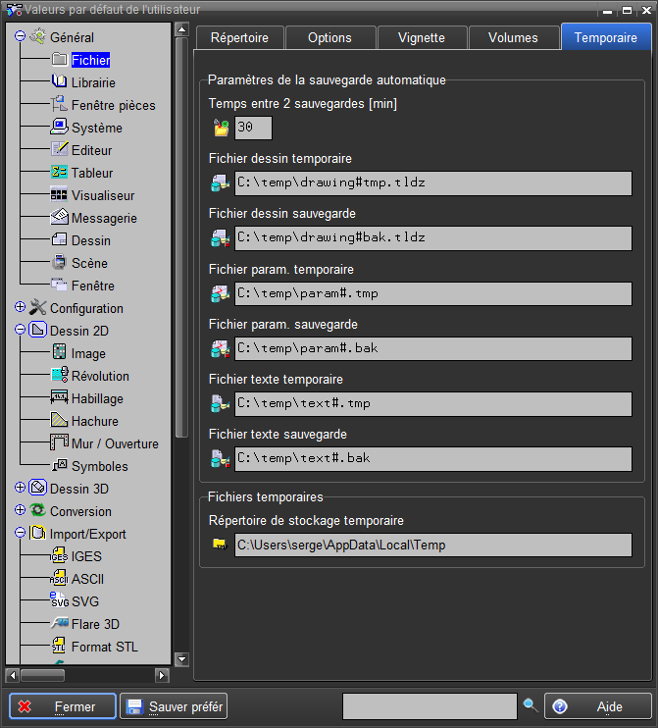Open the Vignette tab
Viewport: 658px width, 728px height.
coord(421,37)
